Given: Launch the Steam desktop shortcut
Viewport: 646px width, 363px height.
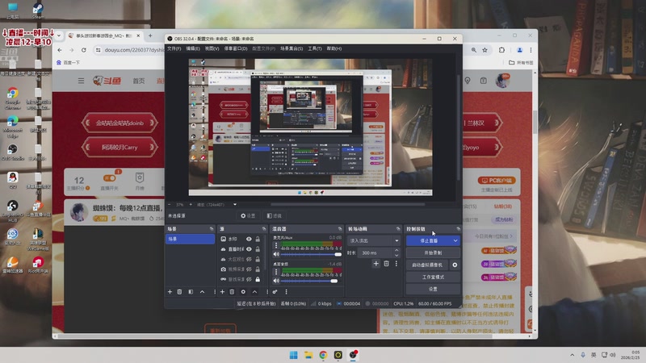Looking at the screenshot, I should [x=38, y=10].
